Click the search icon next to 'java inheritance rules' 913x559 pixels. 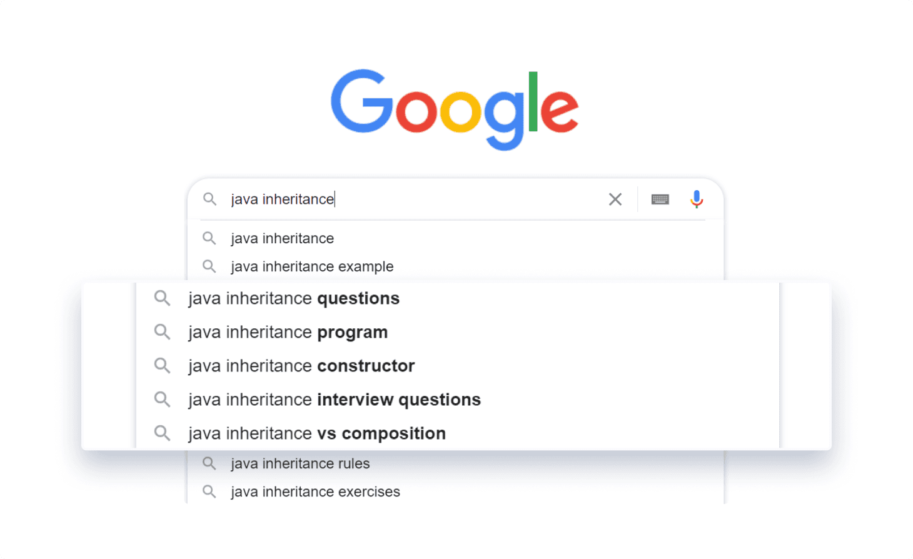click(209, 463)
